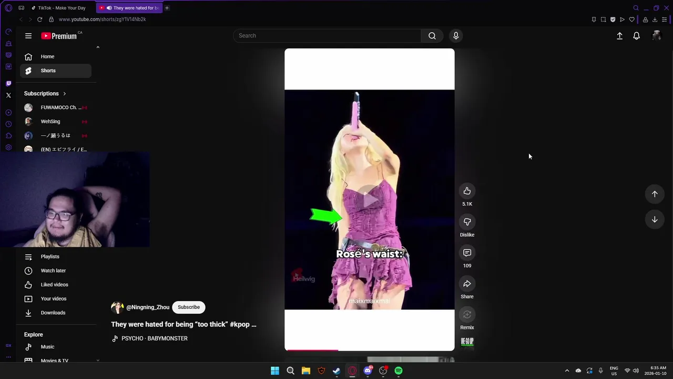Viewport: 673px width, 379px height.
Task: Select Shorts in YouTube sidebar
Action: pos(56,71)
